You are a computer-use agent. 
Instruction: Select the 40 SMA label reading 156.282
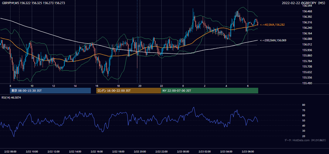(x=272, y=25)
